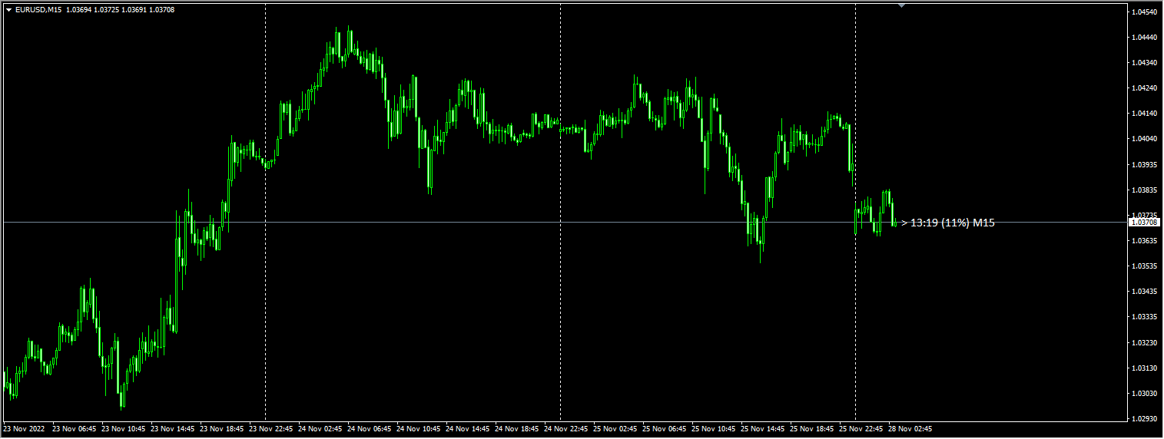The height and width of the screenshot is (439, 1164).
Task: Click the '> 13:19 (11%) M15' candle timer text
Action: click(948, 223)
